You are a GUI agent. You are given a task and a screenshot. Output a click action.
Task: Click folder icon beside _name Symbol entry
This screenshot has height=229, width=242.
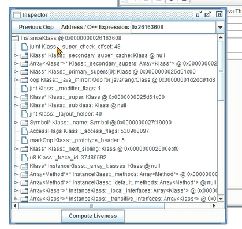tap(24, 123)
